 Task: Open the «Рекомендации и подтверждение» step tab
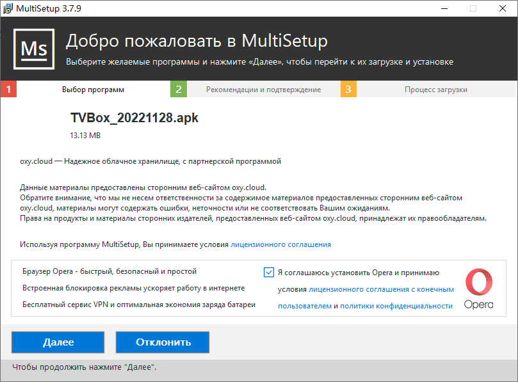coord(263,90)
